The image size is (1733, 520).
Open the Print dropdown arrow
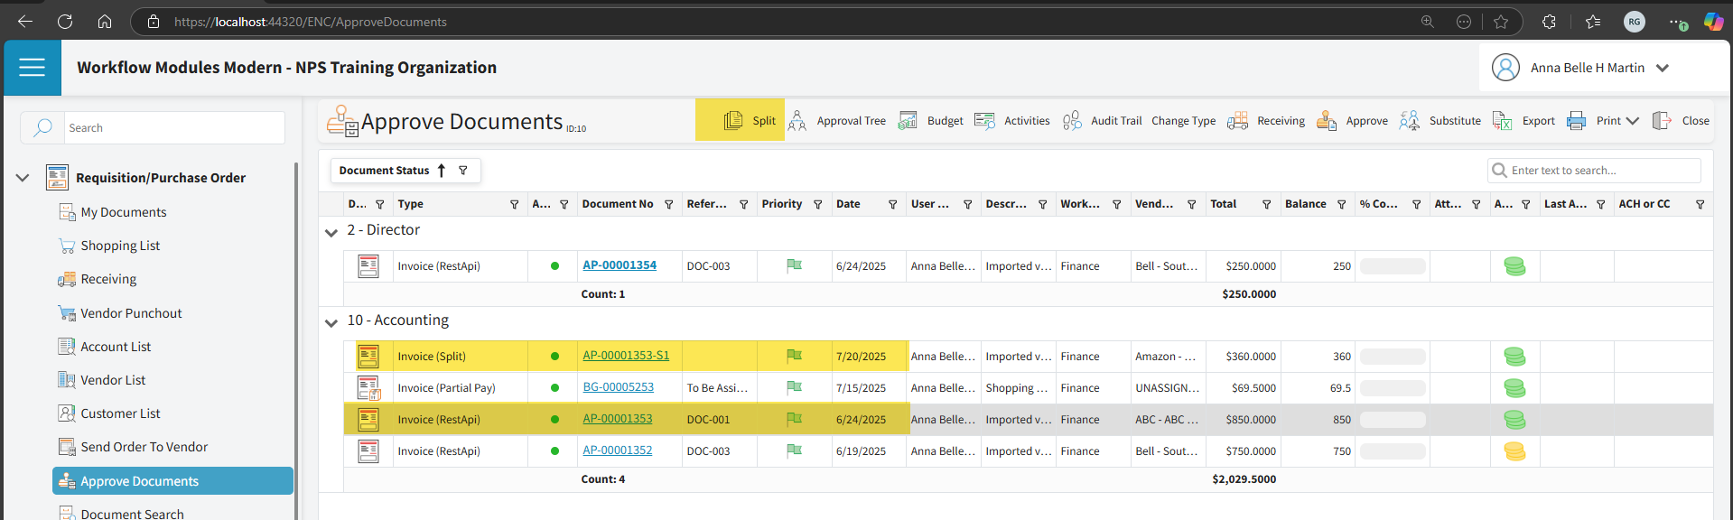(x=1633, y=121)
